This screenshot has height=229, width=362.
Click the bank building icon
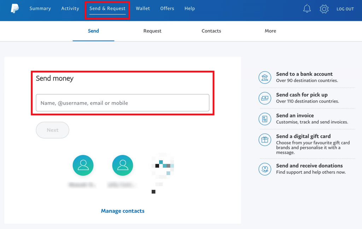click(264, 77)
